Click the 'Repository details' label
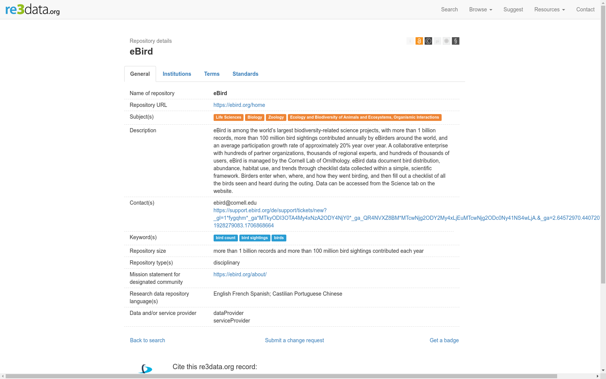 pyautogui.click(x=151, y=41)
